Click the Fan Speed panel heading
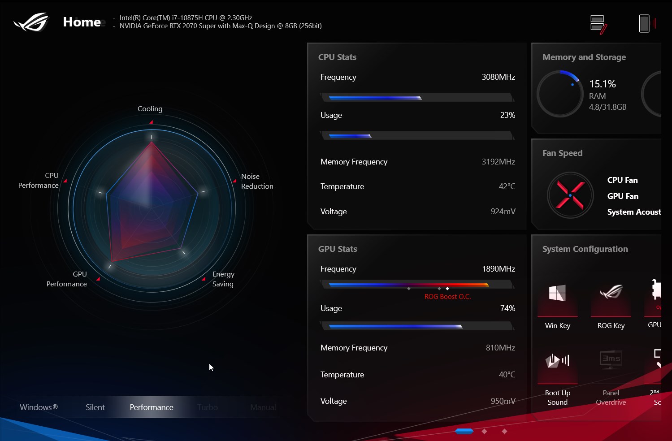The width and height of the screenshot is (672, 441). [x=563, y=153]
